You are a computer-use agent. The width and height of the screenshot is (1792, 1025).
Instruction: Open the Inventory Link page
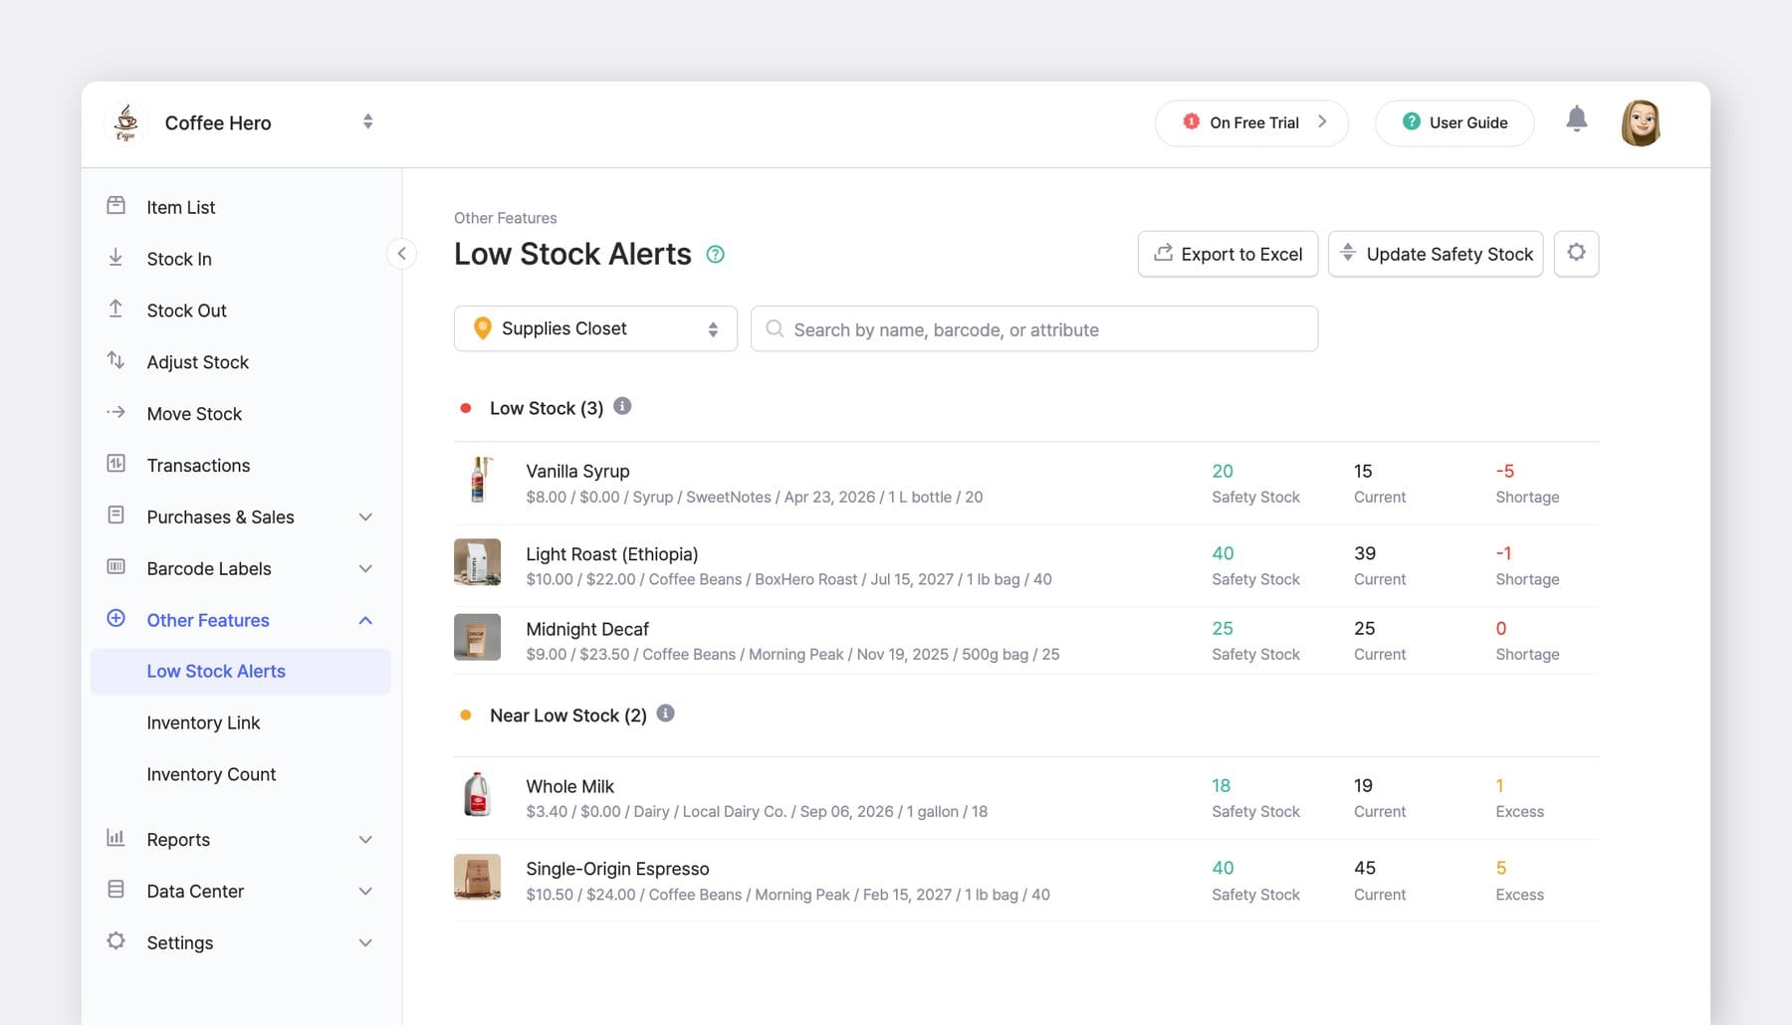[203, 721]
